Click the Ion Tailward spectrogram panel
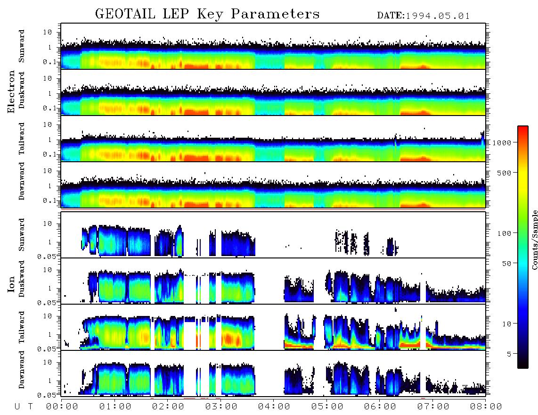Viewport: 538px width, 415px height. click(273, 327)
